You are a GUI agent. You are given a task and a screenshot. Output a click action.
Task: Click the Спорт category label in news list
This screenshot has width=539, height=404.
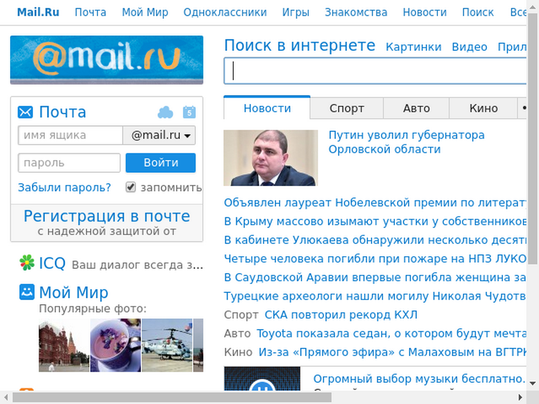tap(241, 315)
